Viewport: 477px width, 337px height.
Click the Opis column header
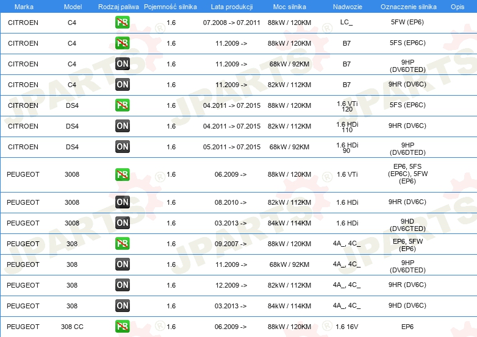click(x=457, y=7)
